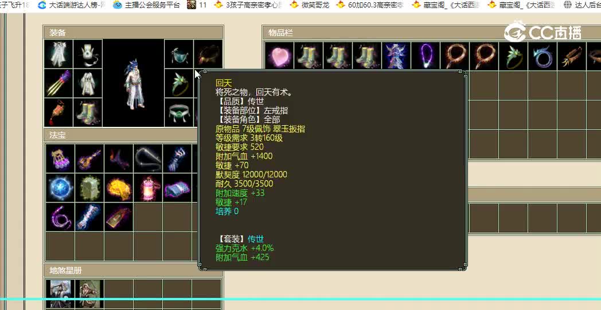Viewport: 601px width, 310px height.
Task: Select the green leaf ring in 装备
Action: [x=179, y=83]
